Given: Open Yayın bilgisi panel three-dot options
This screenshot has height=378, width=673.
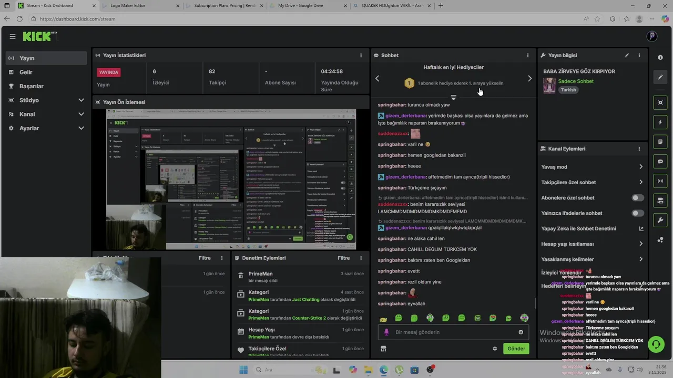Looking at the screenshot, I should tap(639, 55).
